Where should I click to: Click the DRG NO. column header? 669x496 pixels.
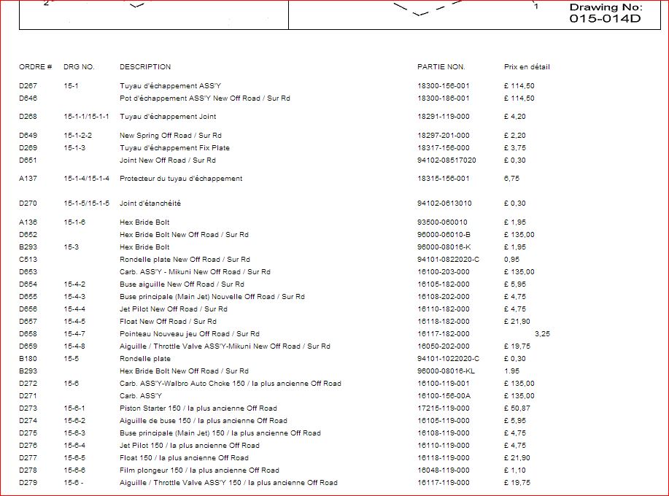point(79,67)
